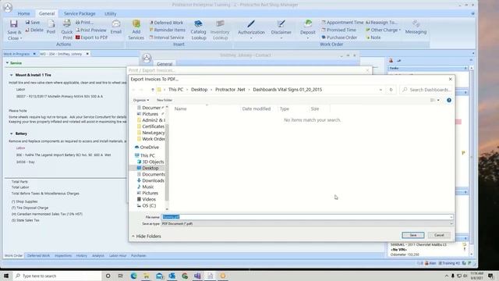Select Downloads in the folder tree
Image resolution: width=499 pixels, height=281 pixels.
click(x=150, y=180)
